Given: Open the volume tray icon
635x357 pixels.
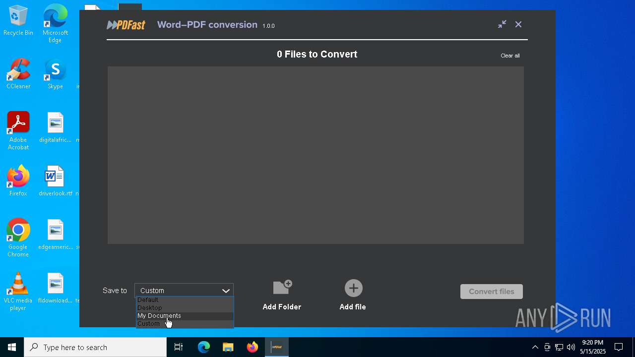Looking at the screenshot, I should tap(571, 347).
